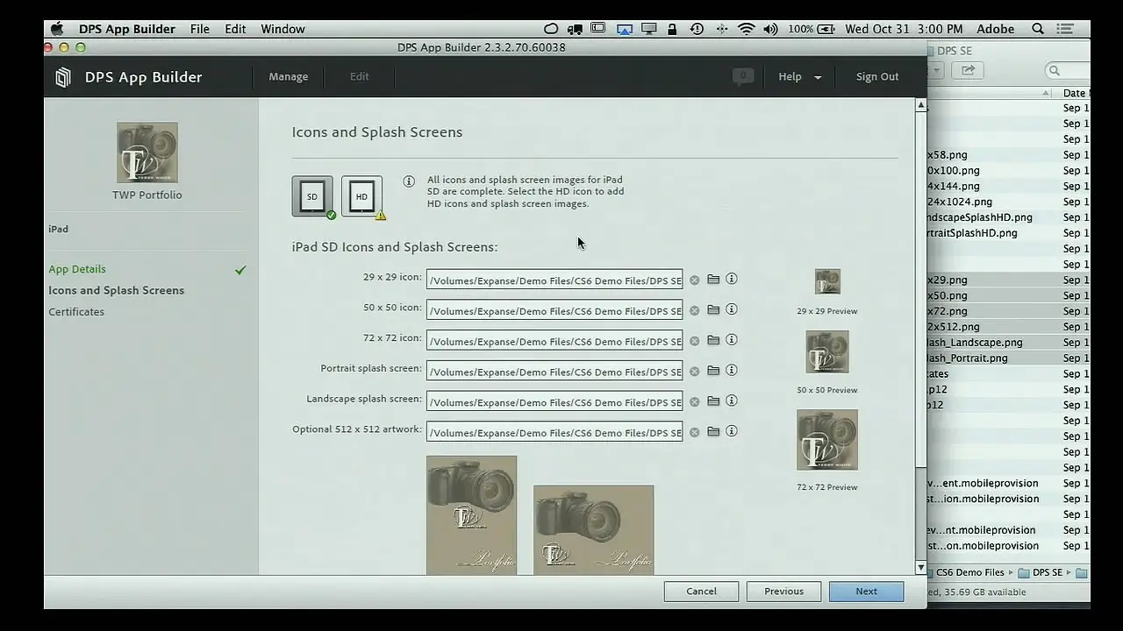Open the Notification Center list icon

tap(1067, 29)
